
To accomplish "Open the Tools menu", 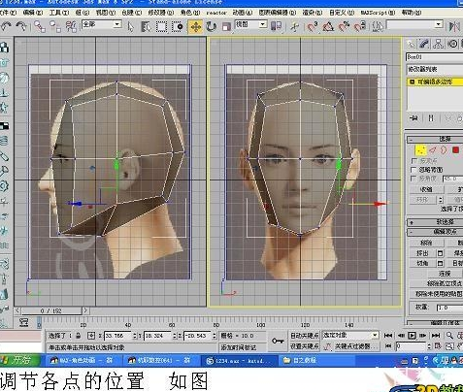I will (x=59, y=13).
